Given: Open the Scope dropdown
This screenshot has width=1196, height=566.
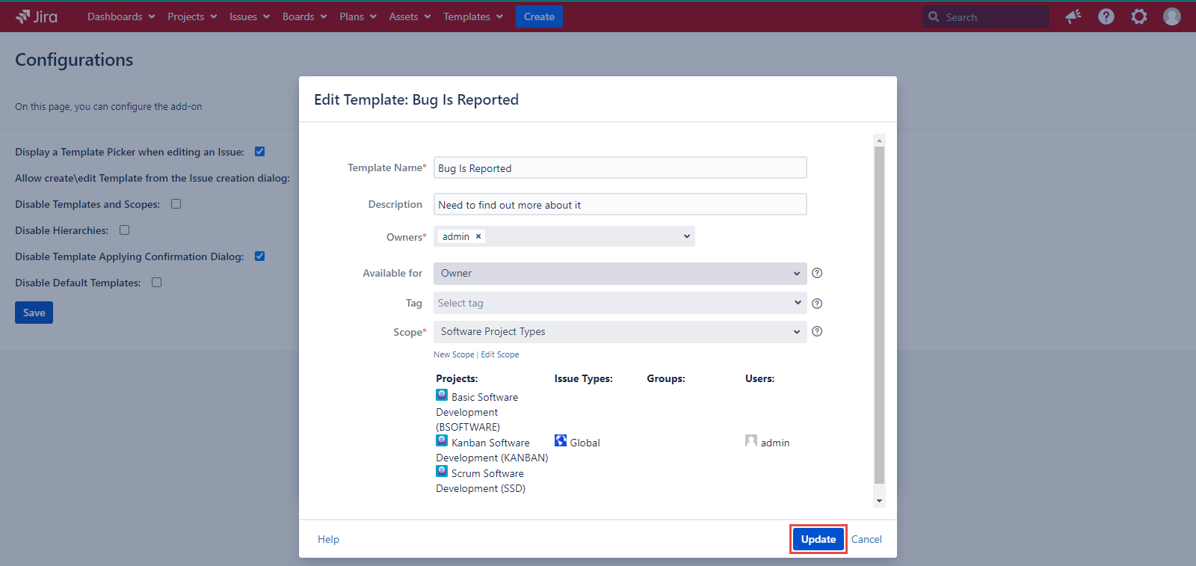Looking at the screenshot, I should pyautogui.click(x=620, y=332).
